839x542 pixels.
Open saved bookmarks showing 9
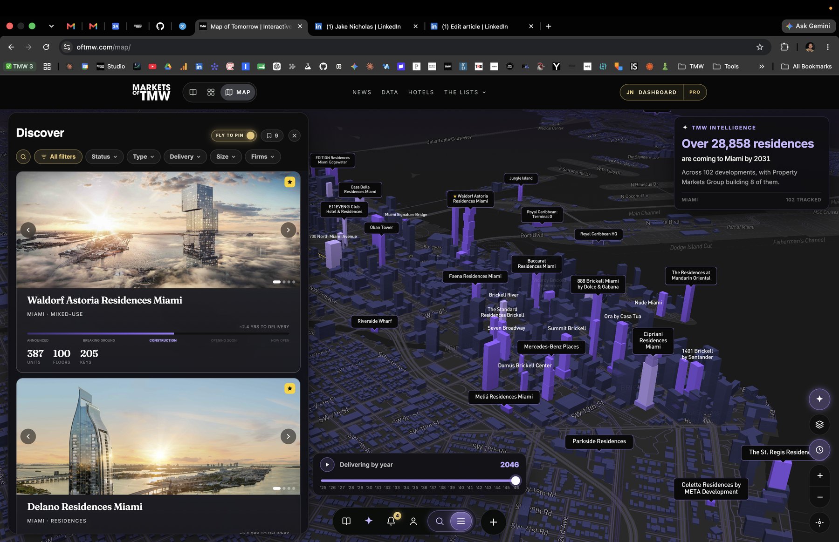[x=272, y=135]
